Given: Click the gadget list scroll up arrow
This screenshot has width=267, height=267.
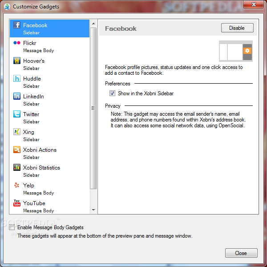Looking at the screenshot, I should [x=93, y=24].
